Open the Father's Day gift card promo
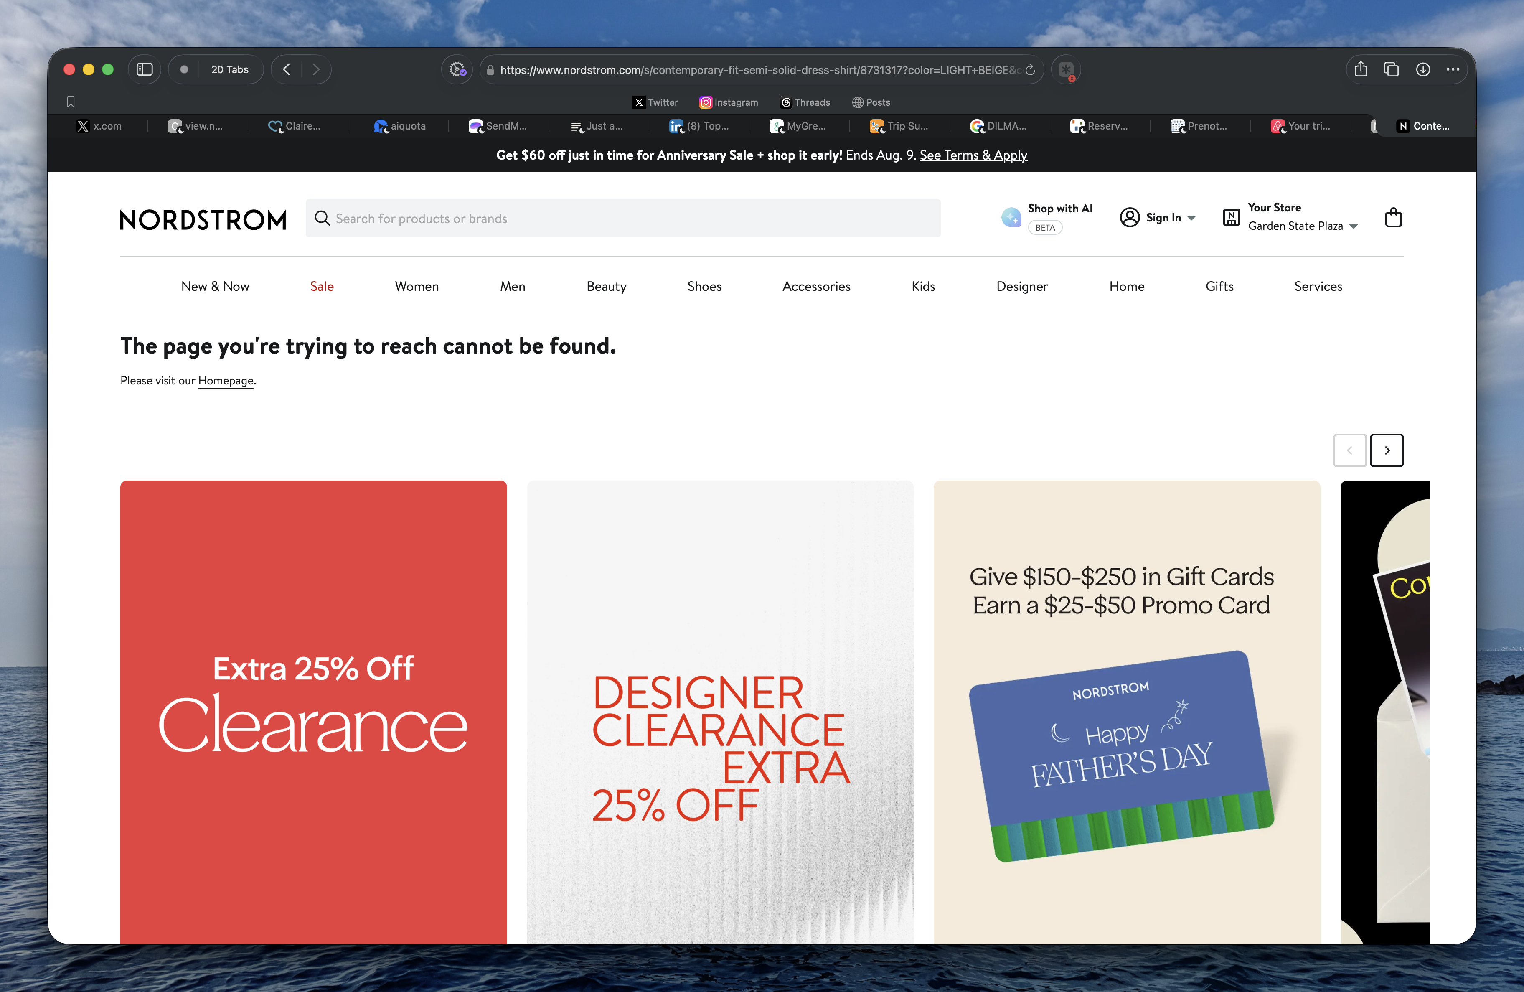1524x992 pixels. pyautogui.click(x=1127, y=712)
